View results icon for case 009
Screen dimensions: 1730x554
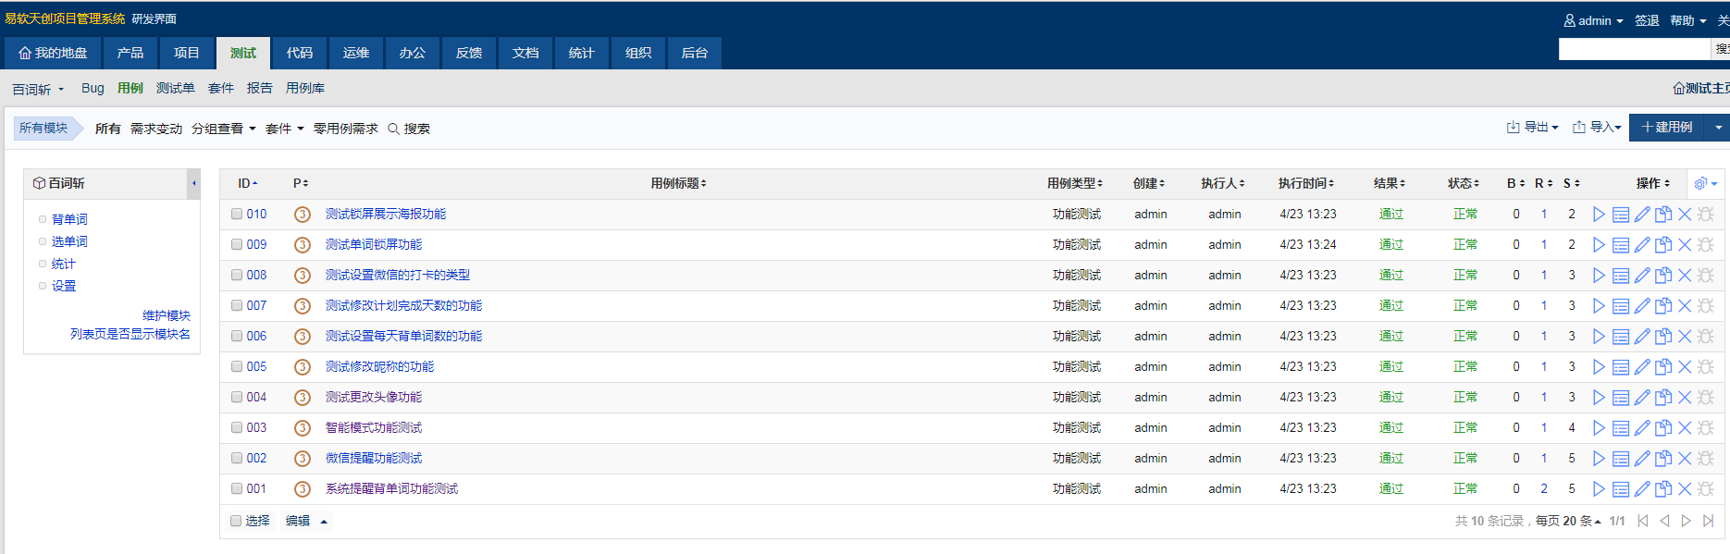(1621, 245)
